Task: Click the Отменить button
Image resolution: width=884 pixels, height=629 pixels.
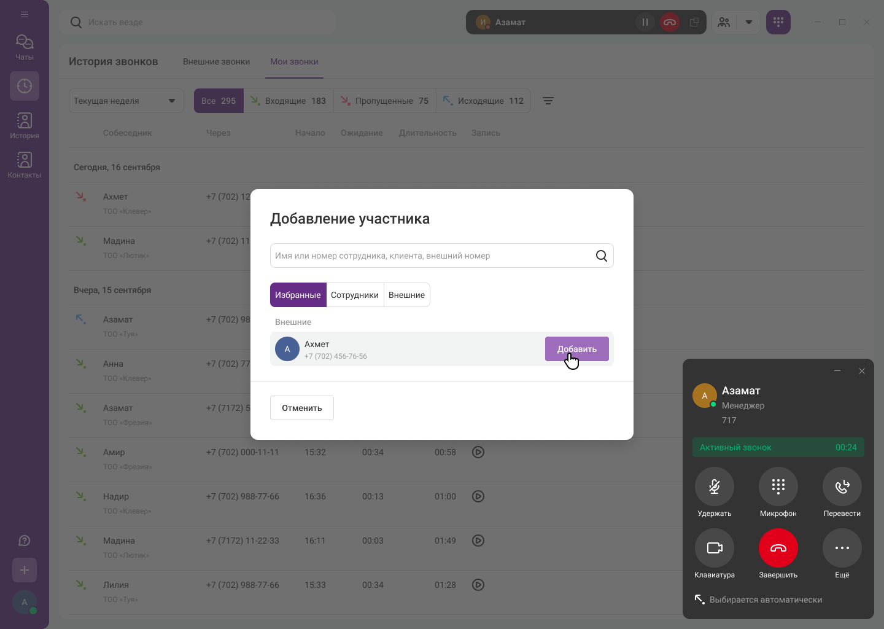Action: [x=301, y=408]
